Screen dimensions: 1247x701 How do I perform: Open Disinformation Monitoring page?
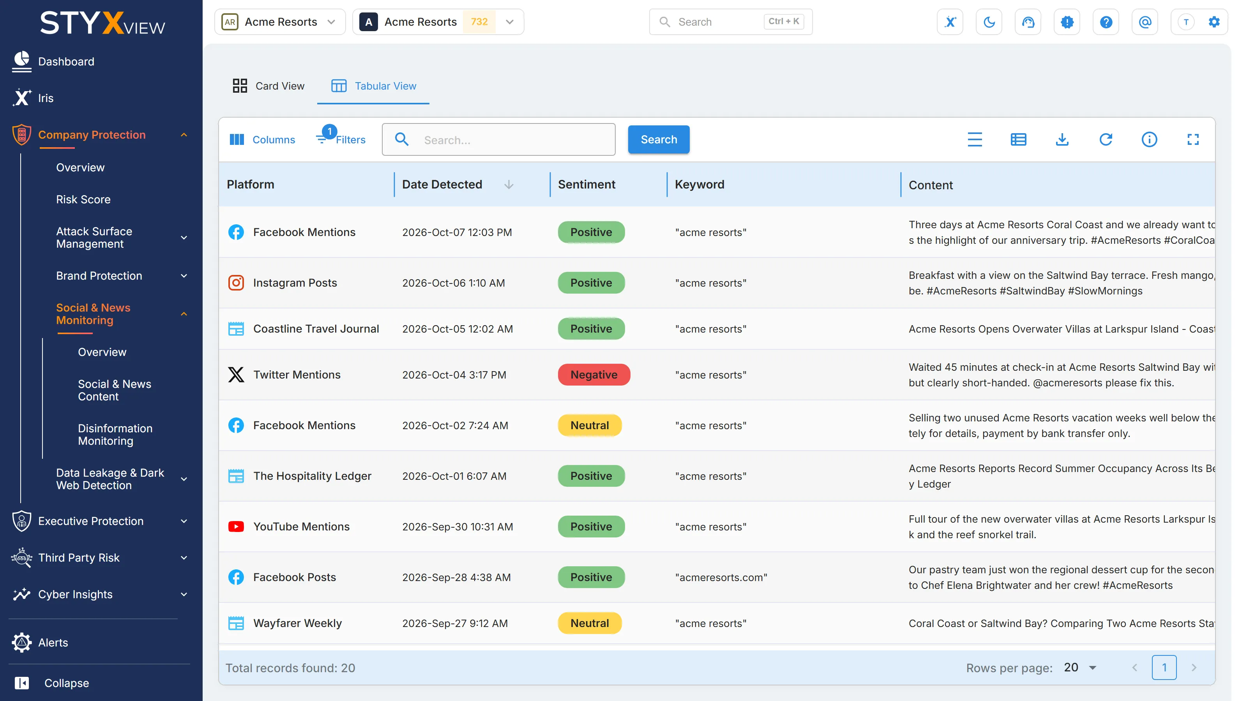115,435
